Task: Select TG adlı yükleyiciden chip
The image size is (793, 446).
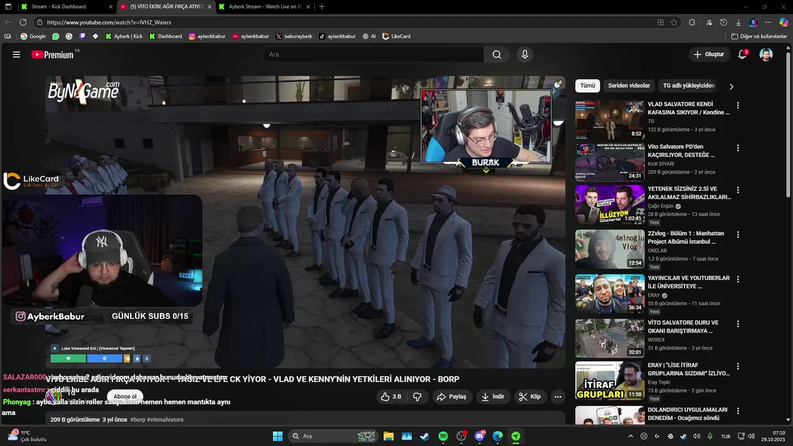Action: 689,85
